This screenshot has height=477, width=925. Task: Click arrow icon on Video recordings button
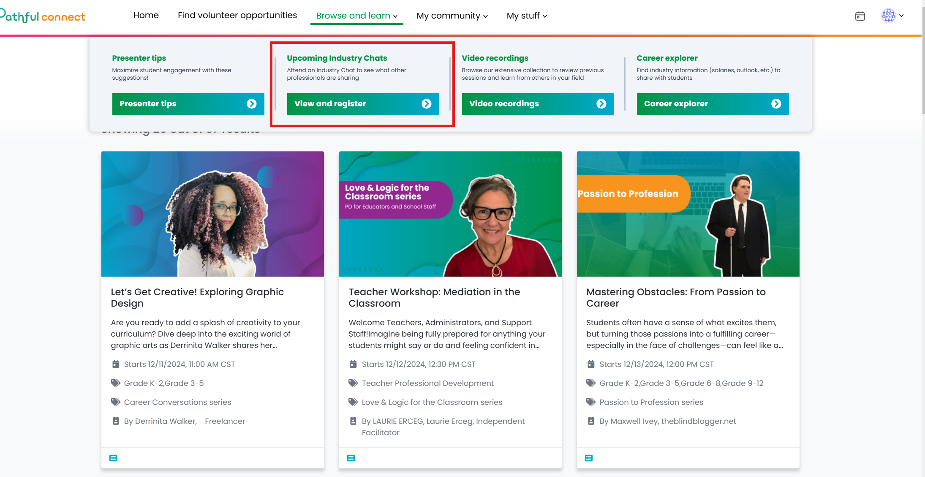601,104
